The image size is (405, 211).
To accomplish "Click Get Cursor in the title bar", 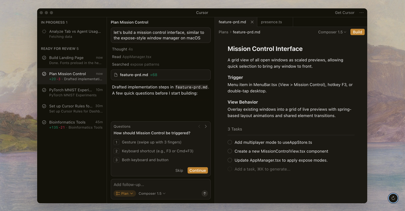I will (x=345, y=13).
